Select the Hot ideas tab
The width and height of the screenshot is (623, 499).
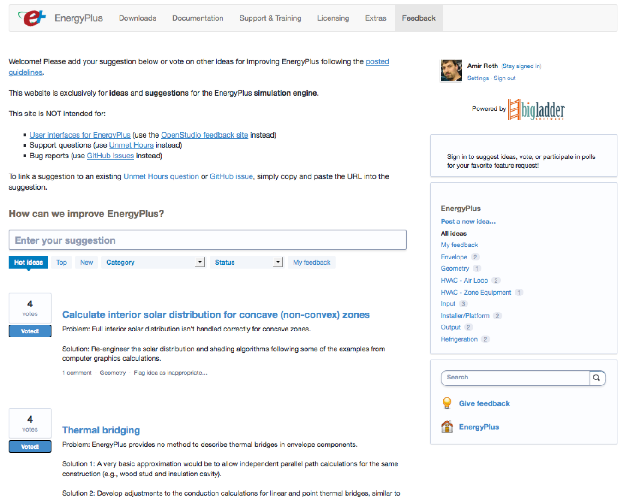[28, 262]
